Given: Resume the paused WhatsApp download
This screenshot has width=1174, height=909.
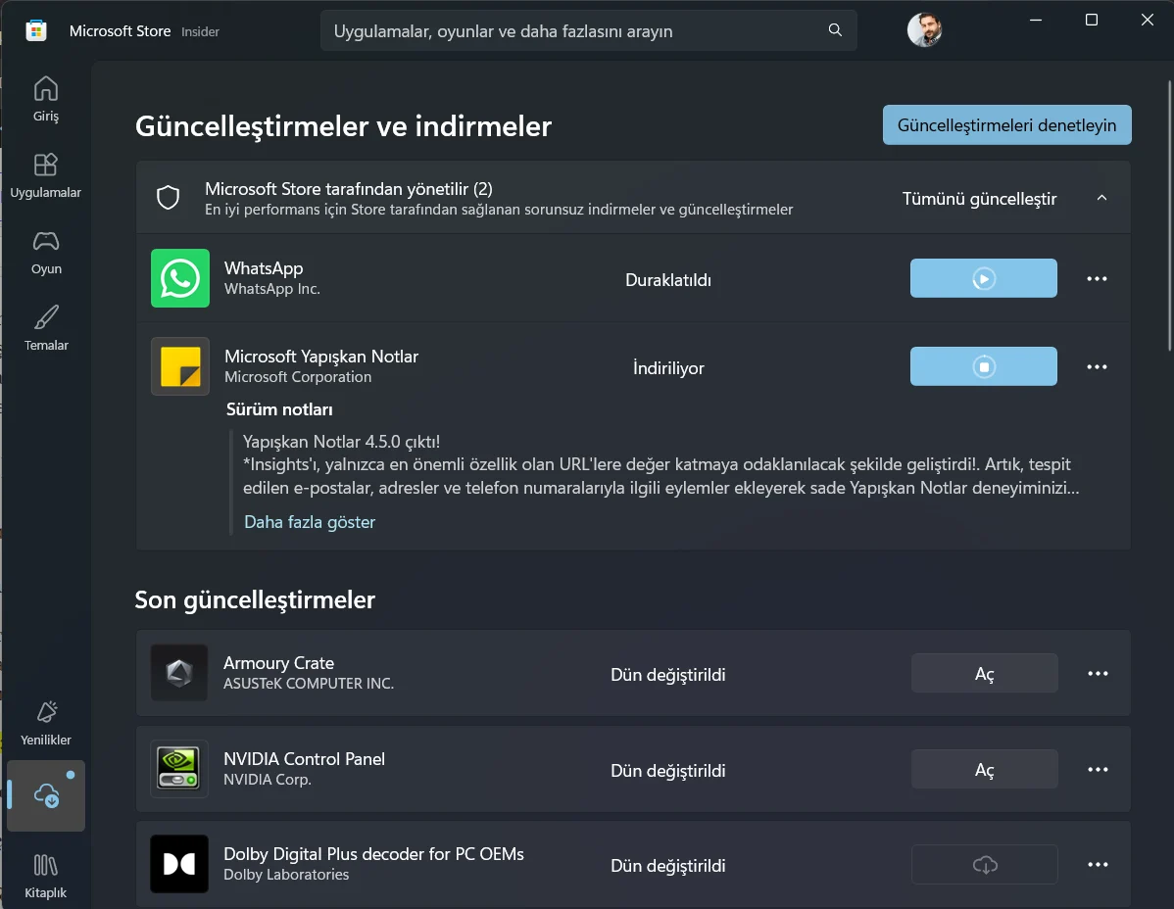Looking at the screenshot, I should [x=983, y=278].
